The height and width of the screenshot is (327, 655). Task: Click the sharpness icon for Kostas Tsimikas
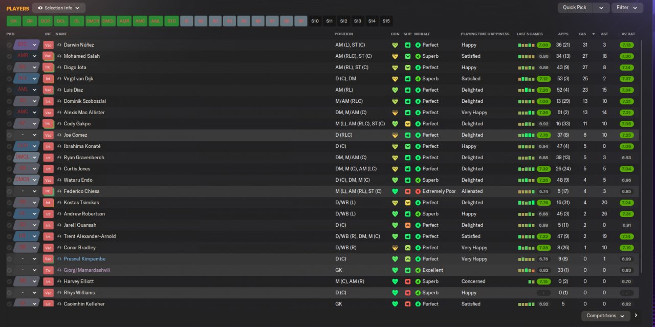(408, 203)
